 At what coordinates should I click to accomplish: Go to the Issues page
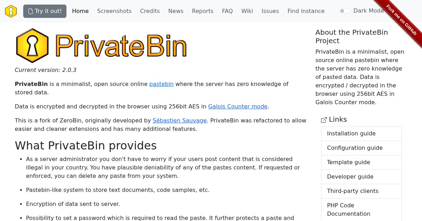[x=270, y=11]
